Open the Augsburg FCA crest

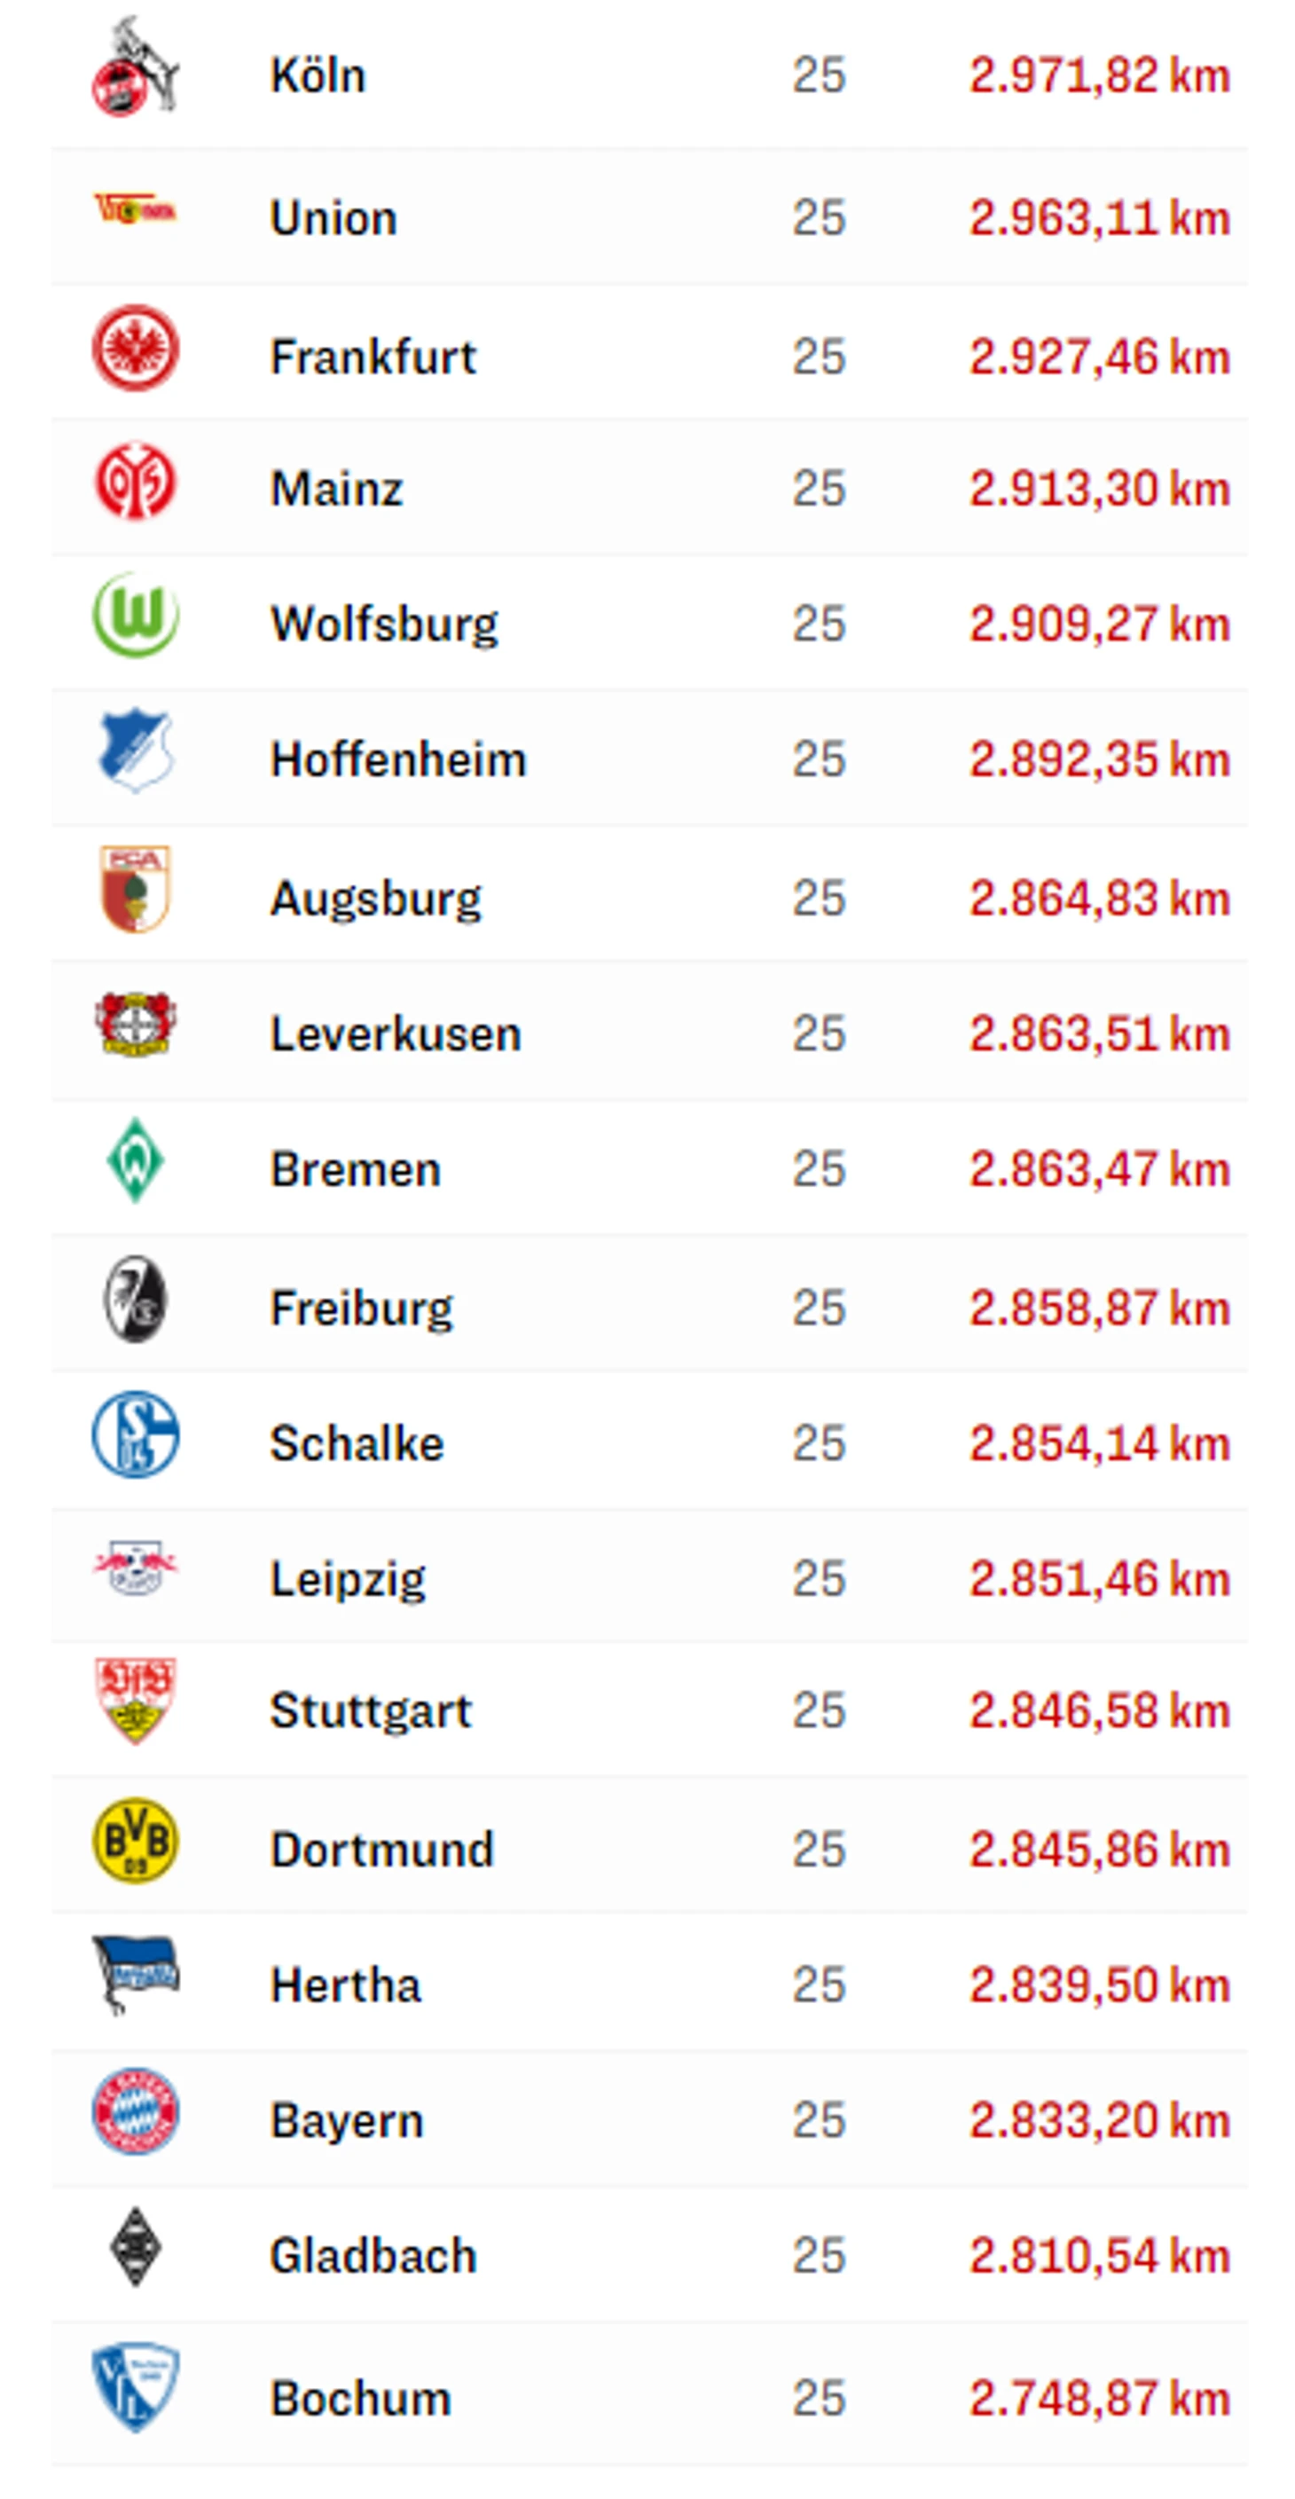[x=135, y=889]
